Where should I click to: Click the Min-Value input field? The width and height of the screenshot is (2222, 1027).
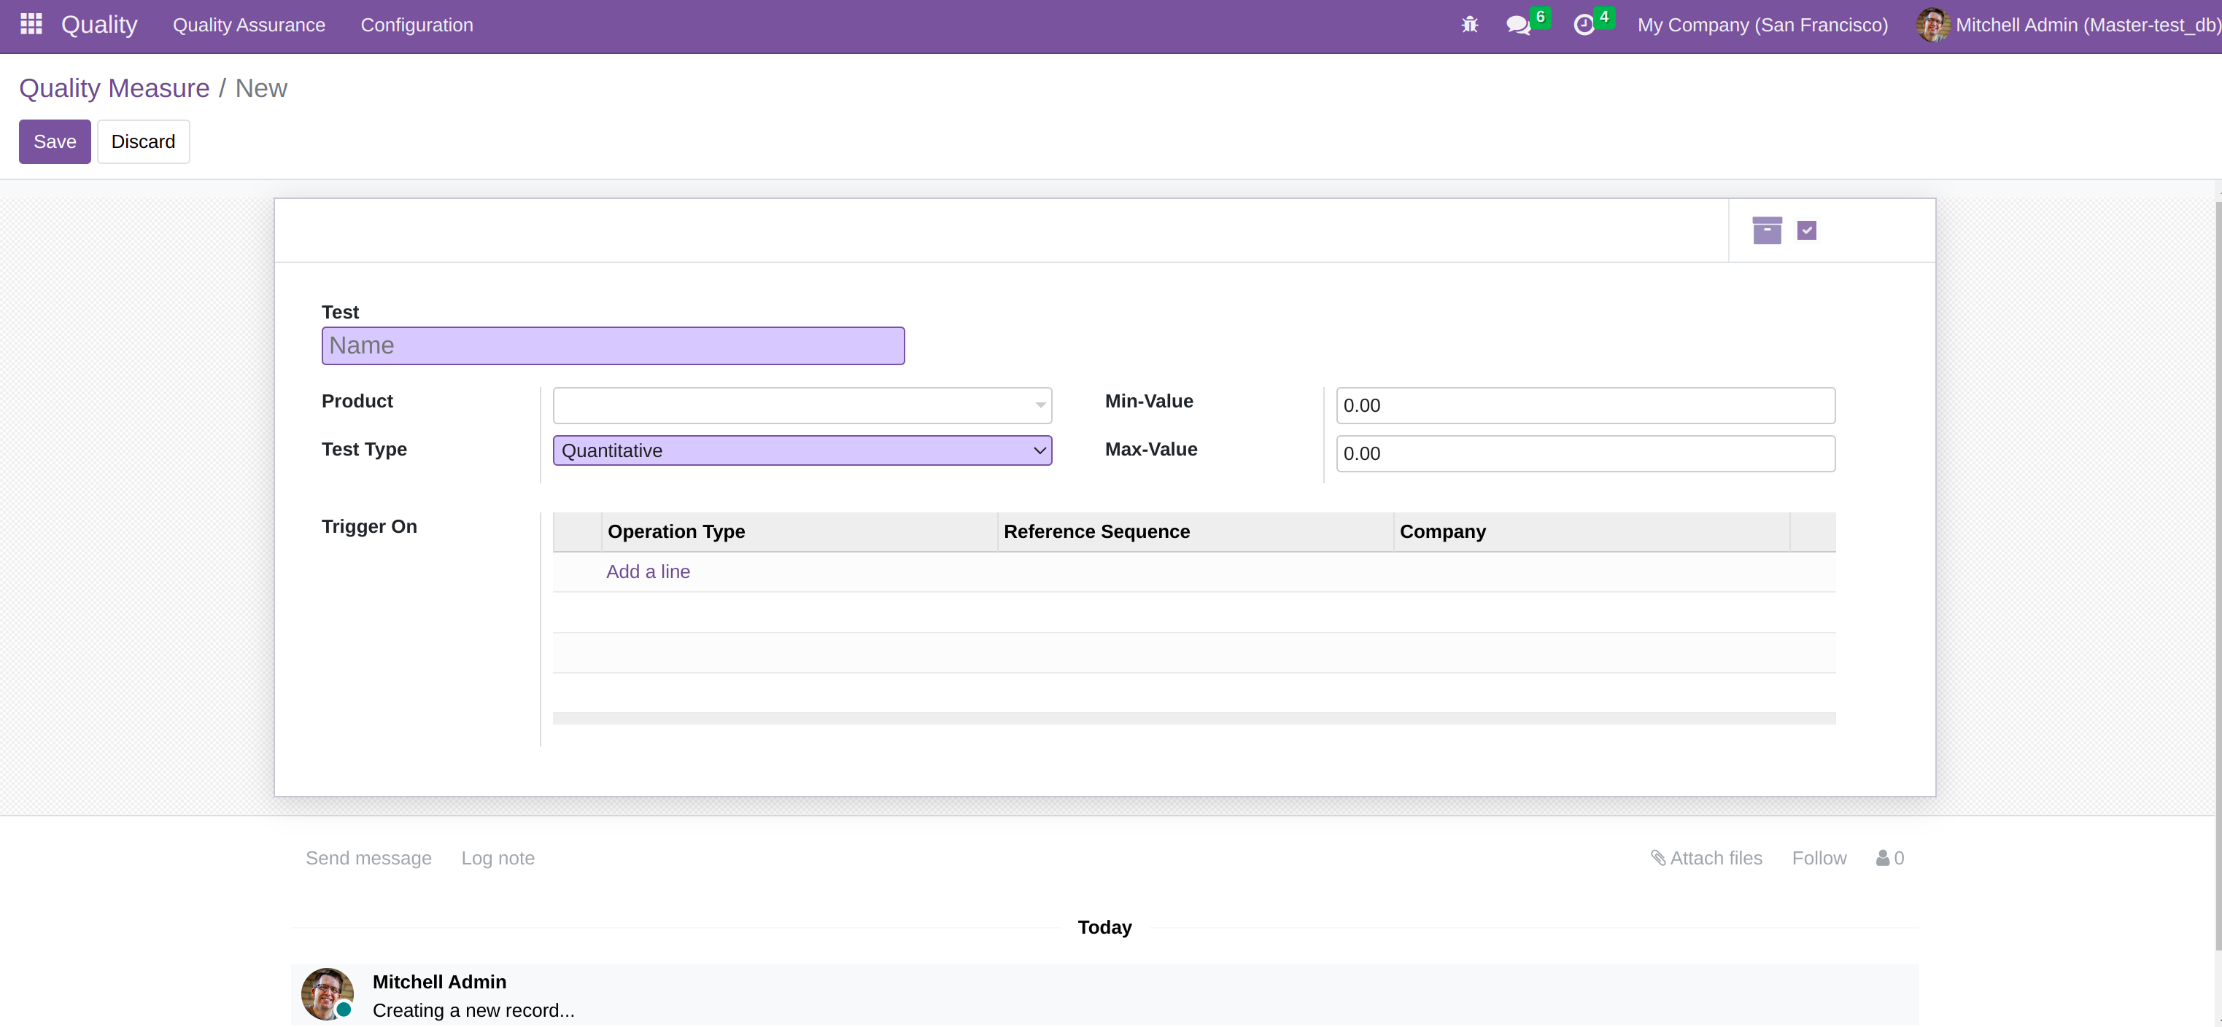coord(1584,406)
